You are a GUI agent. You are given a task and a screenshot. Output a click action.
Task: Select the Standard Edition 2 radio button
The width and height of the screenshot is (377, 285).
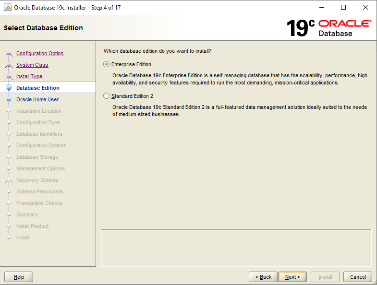click(106, 96)
